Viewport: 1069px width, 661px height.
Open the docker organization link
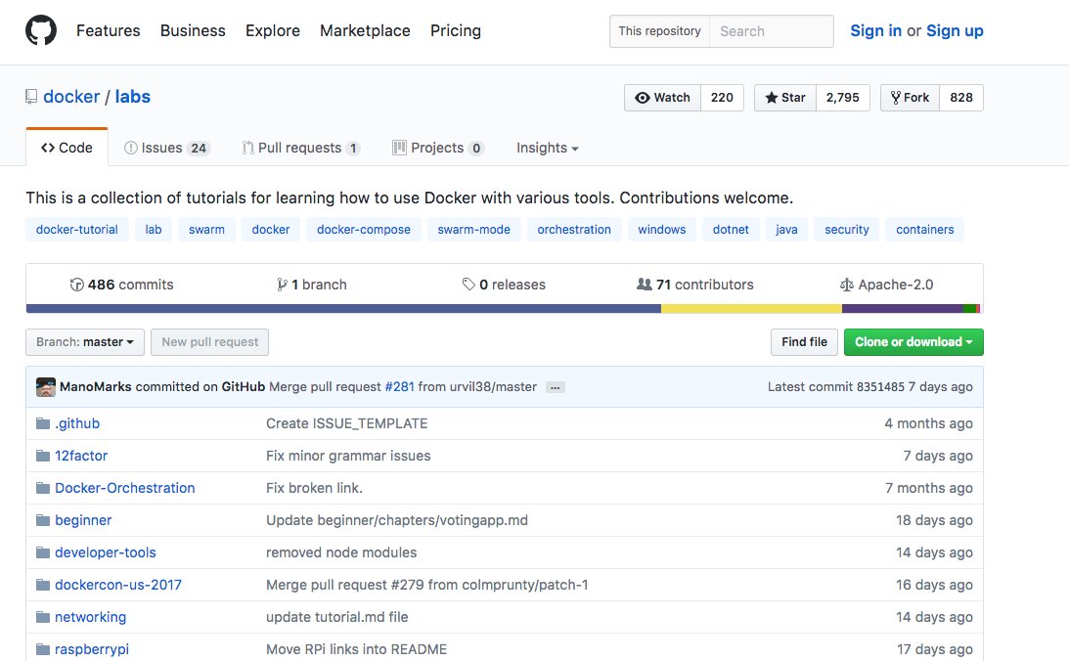[x=71, y=97]
